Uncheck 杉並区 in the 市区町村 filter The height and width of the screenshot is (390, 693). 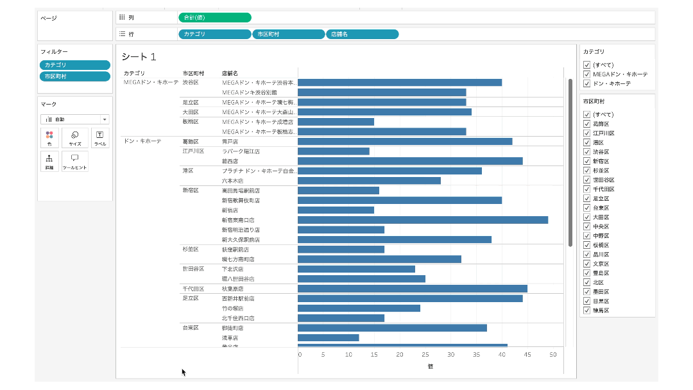click(587, 171)
